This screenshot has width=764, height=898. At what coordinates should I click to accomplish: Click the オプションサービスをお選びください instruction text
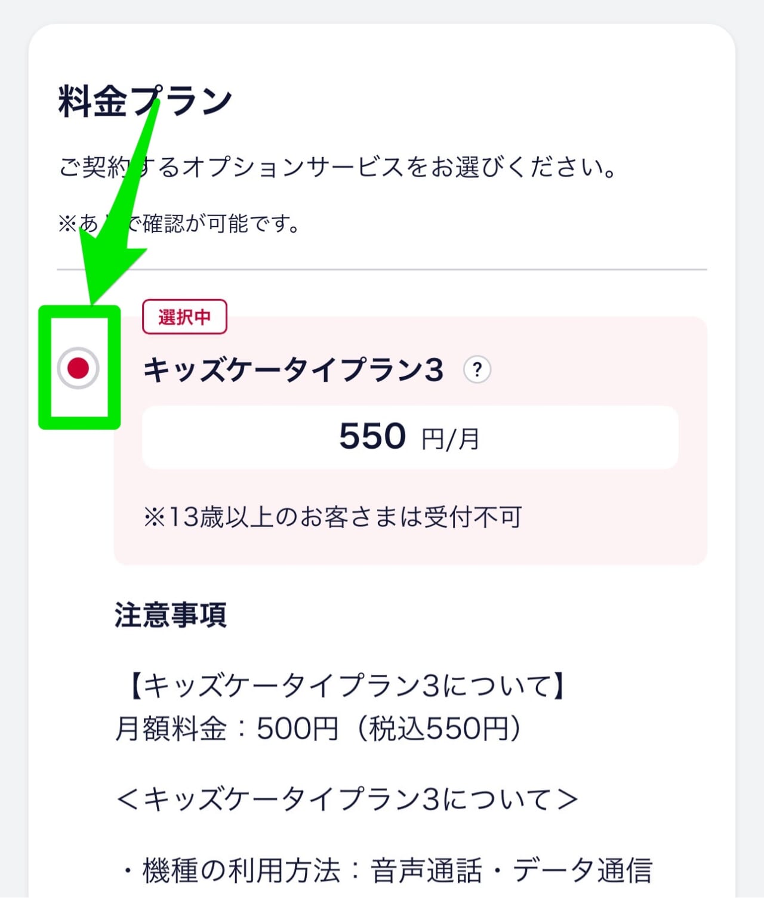click(x=338, y=167)
